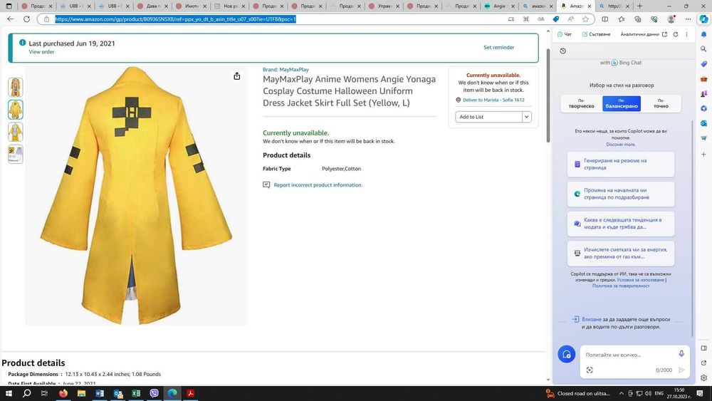Switch to the 'Имоти' browser tab
This screenshot has height=401, width=712.
click(191, 6)
